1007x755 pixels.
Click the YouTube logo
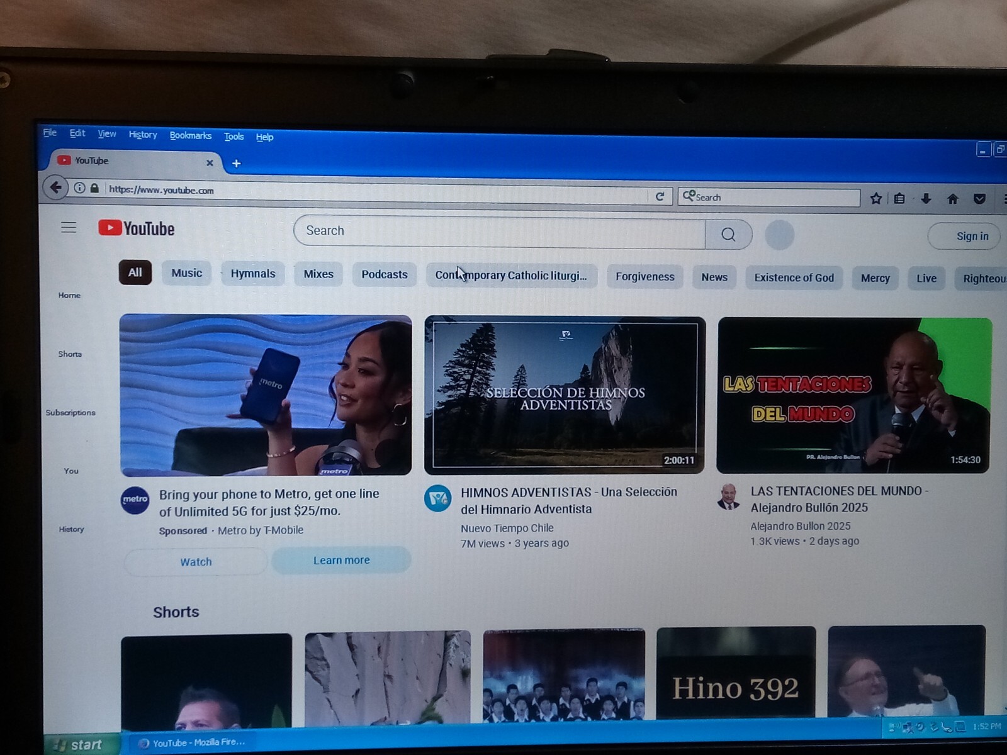(137, 228)
